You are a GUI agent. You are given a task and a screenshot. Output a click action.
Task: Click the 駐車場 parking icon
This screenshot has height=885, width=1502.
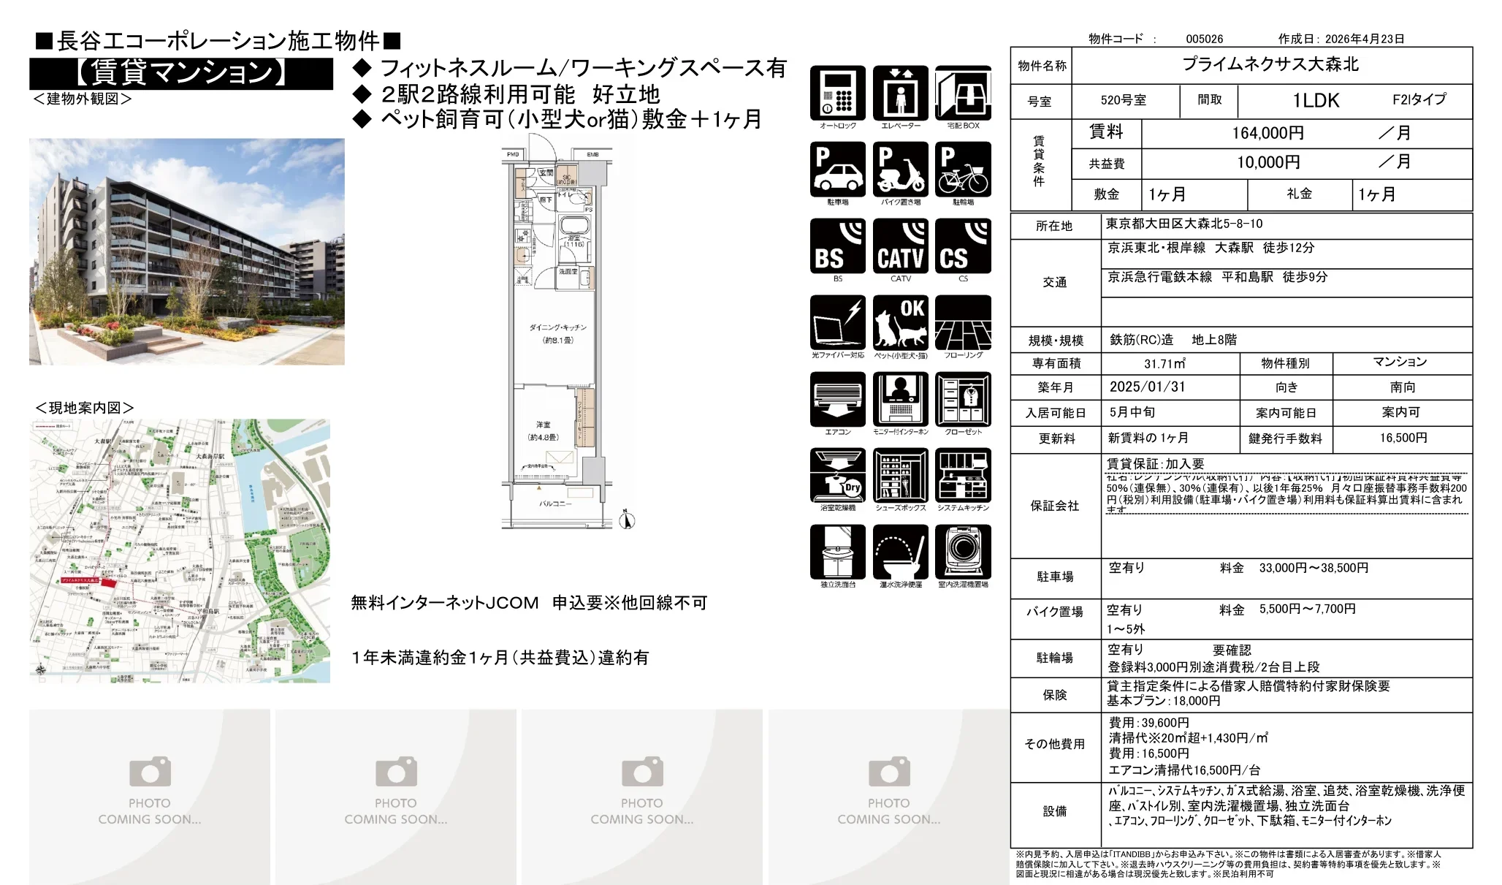click(x=838, y=170)
